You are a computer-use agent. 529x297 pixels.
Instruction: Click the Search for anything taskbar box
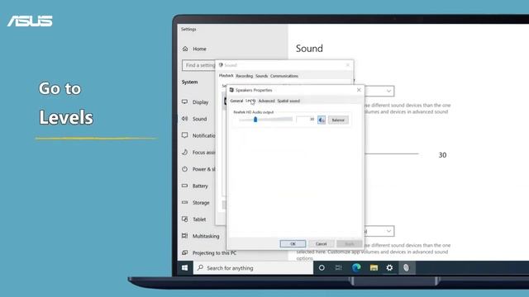pos(253,267)
